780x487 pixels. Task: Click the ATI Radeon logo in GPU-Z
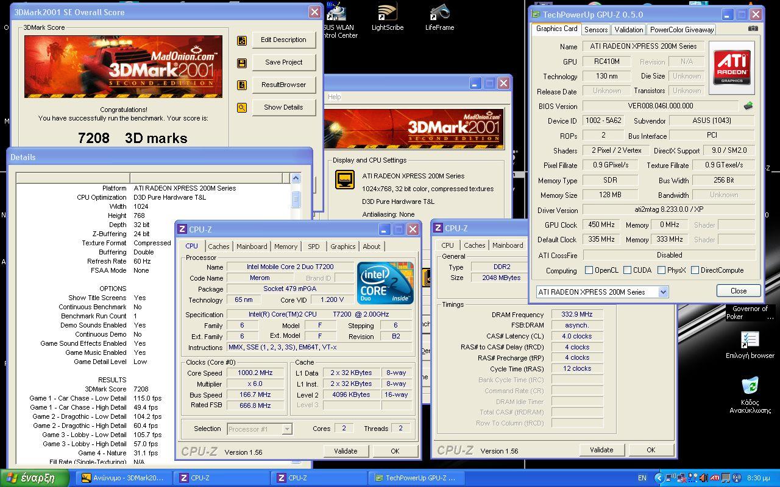pos(732,68)
